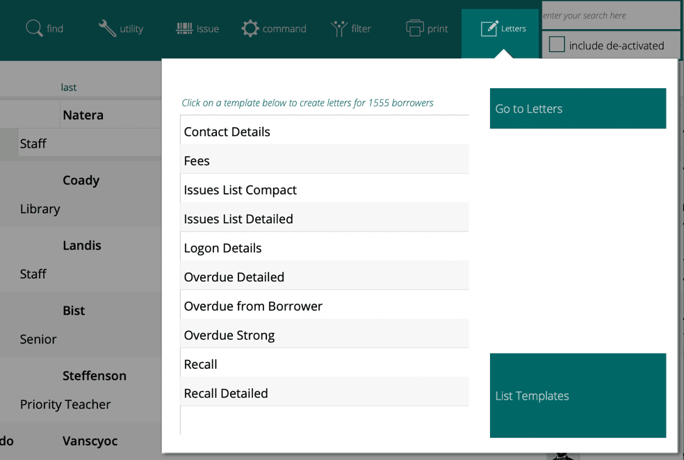Screen dimensions: 684x460
Task: Open the command gear icon
Action: point(250,28)
